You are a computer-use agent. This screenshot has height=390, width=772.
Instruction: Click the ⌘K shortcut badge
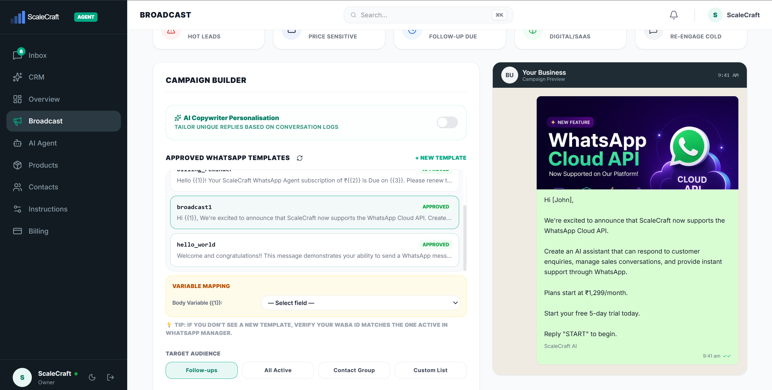(x=499, y=15)
